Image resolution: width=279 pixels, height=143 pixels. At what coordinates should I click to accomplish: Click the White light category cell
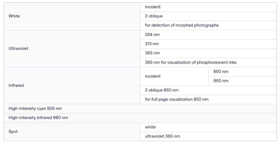click(x=14, y=16)
